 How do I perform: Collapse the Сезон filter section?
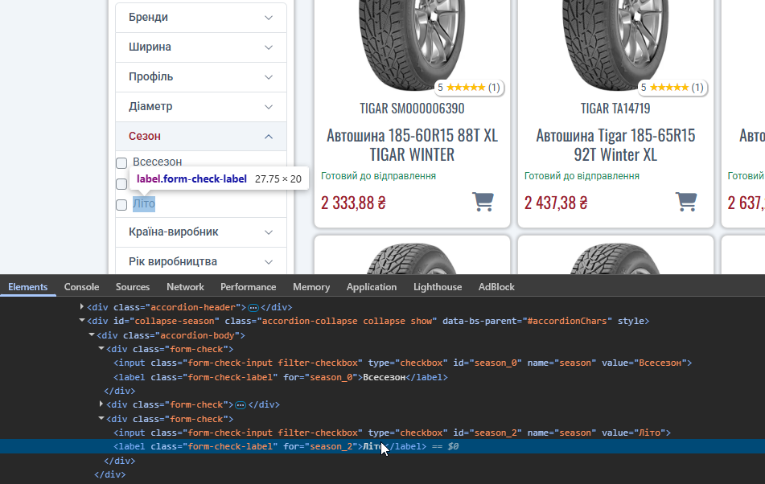pyautogui.click(x=201, y=137)
